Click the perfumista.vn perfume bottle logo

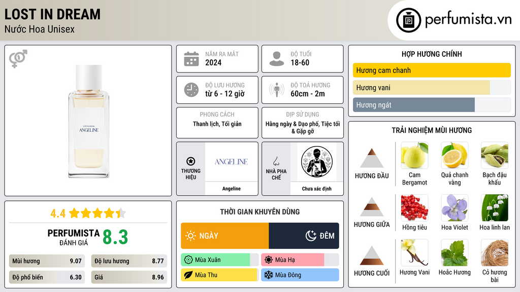click(408, 20)
